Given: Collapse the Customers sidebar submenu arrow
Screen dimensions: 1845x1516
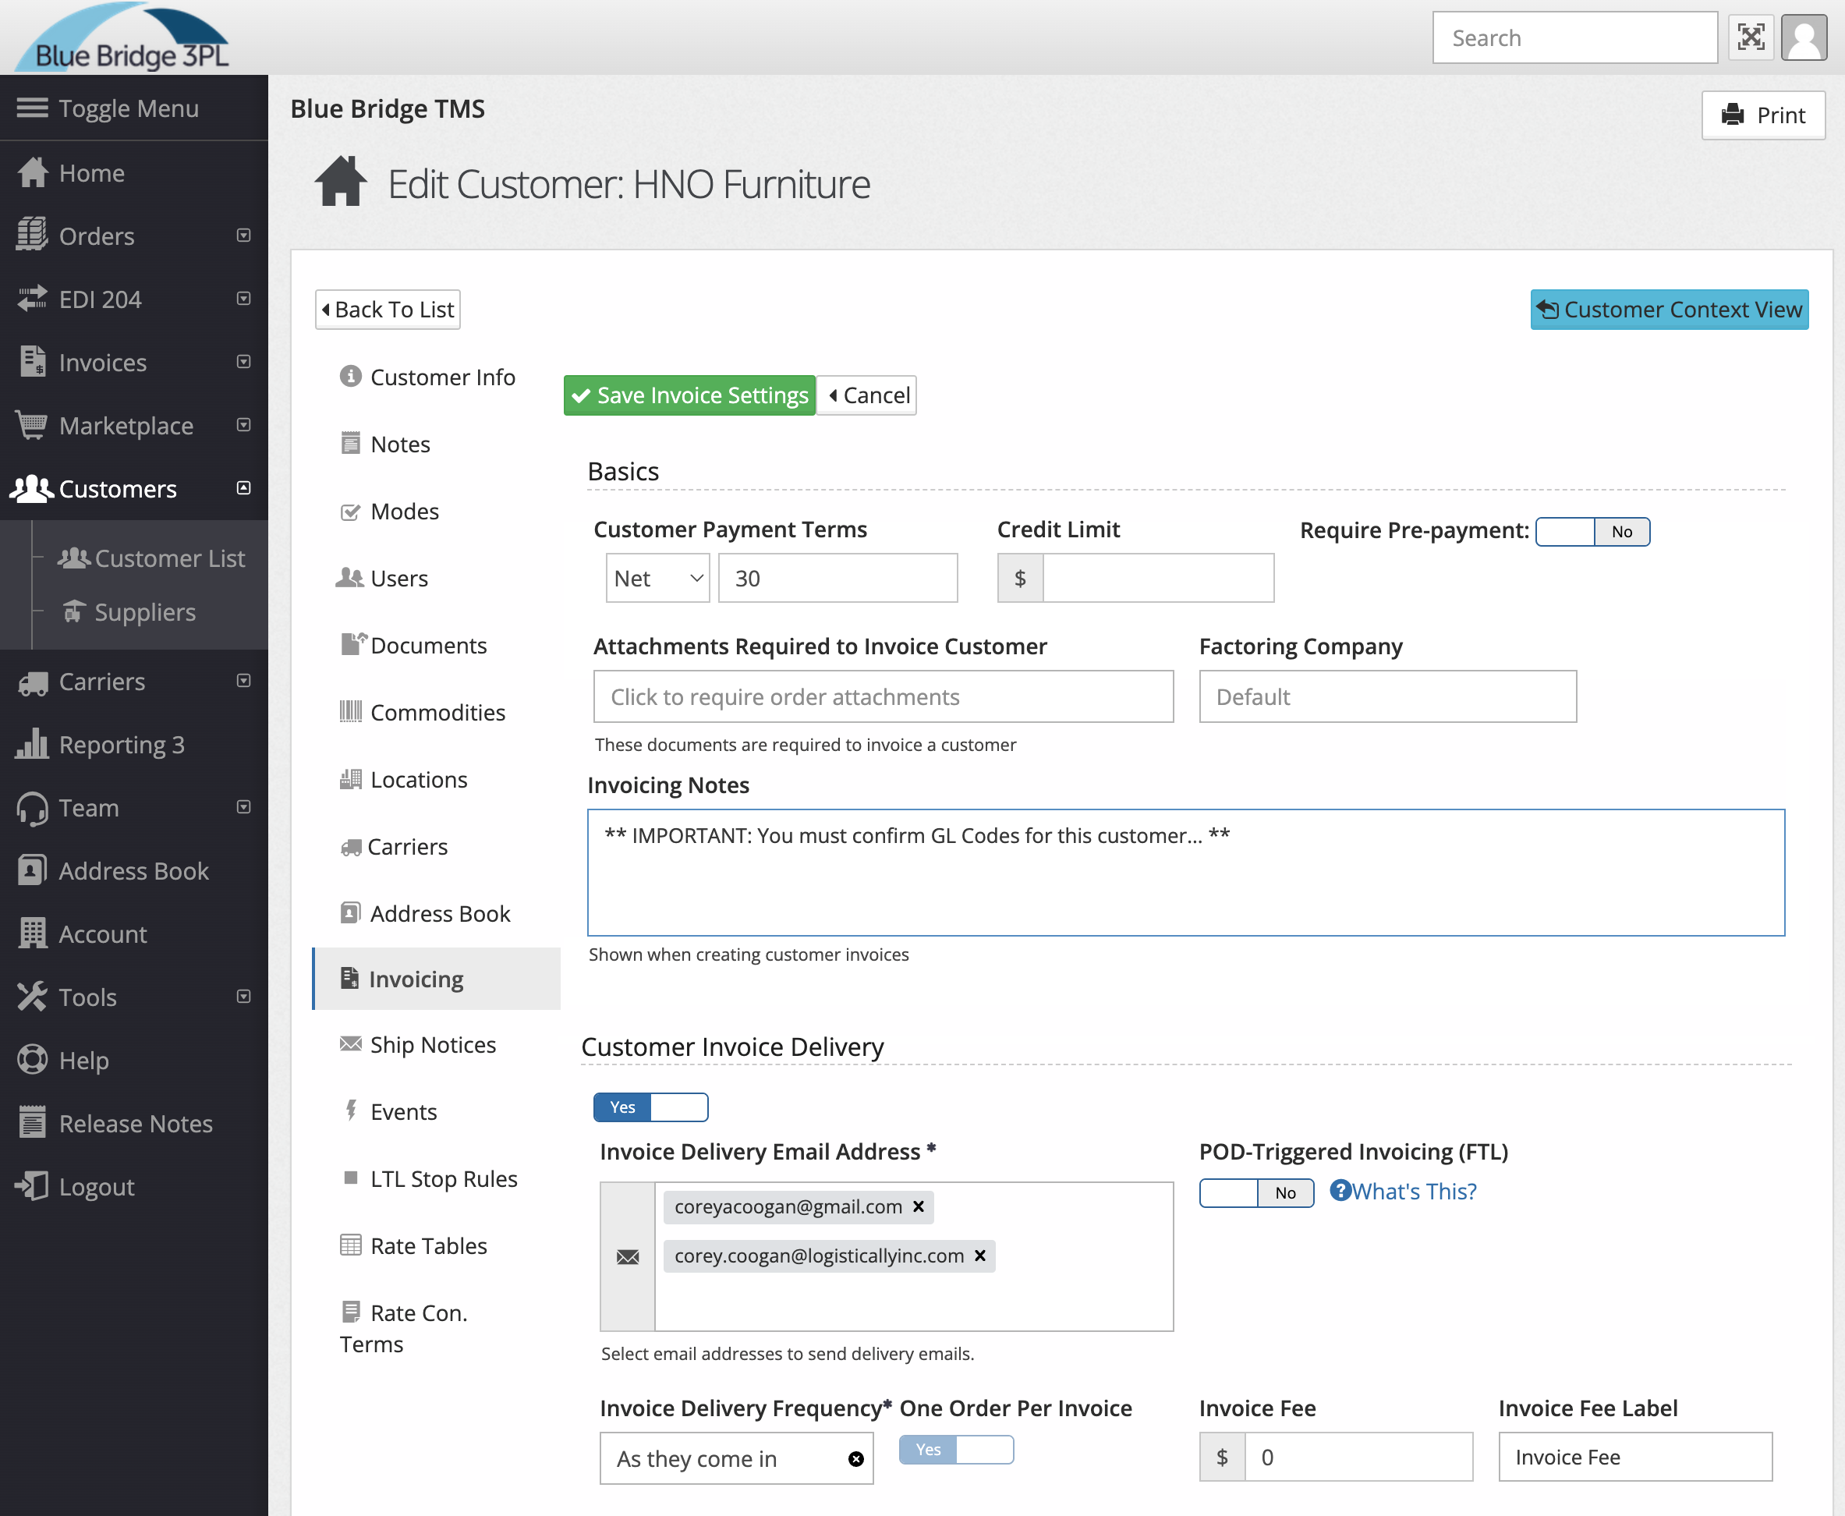Looking at the screenshot, I should (x=243, y=488).
